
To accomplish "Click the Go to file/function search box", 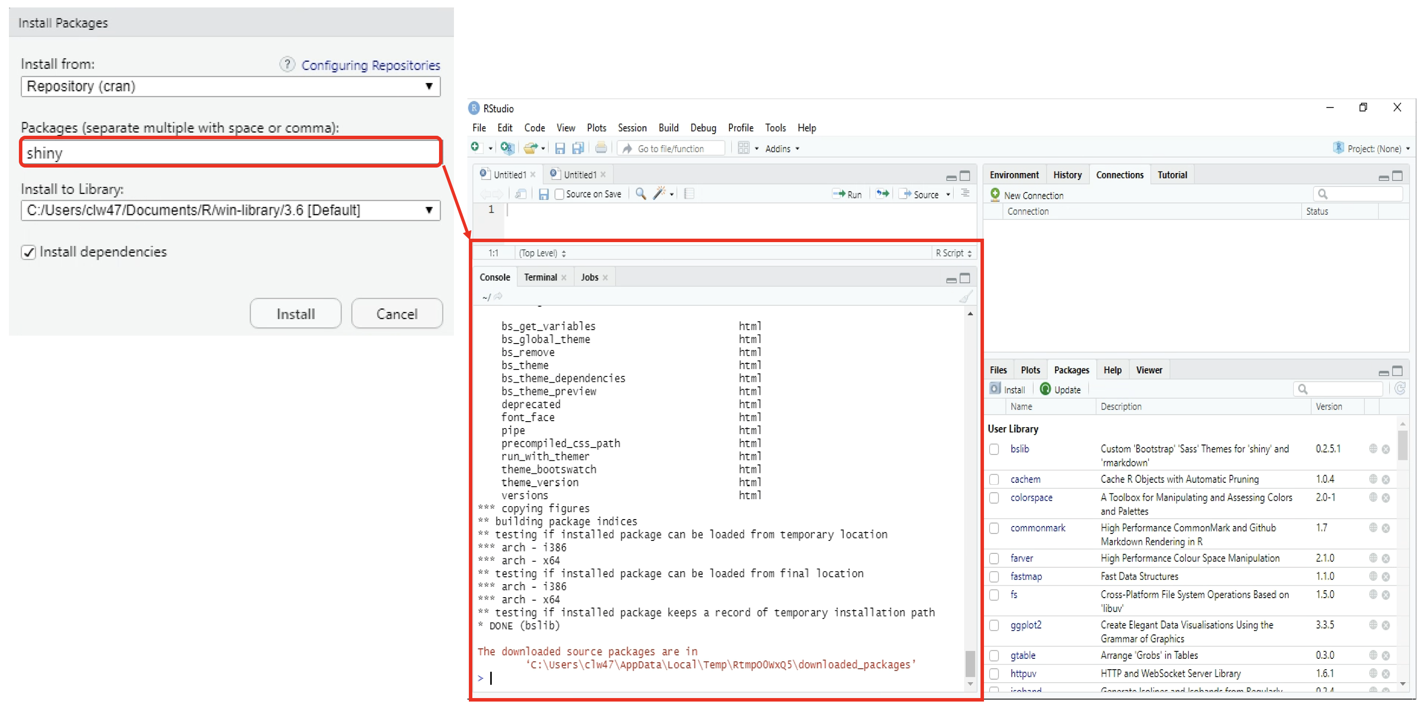I will (x=671, y=149).
